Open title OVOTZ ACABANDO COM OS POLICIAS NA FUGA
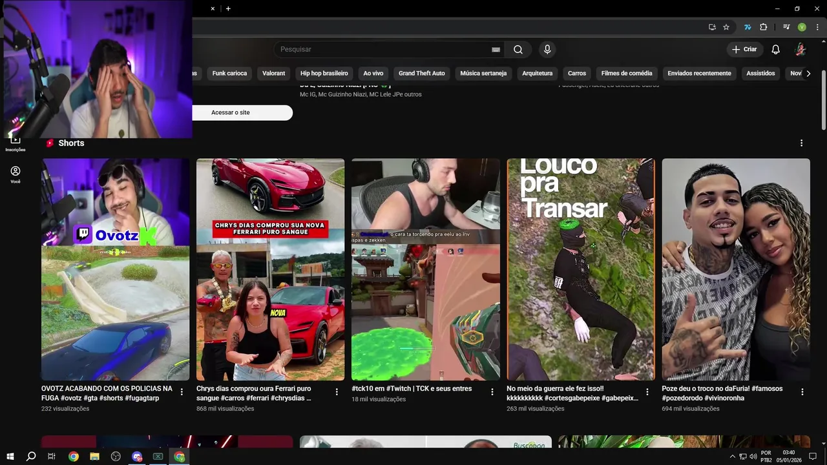The image size is (827, 465). pyautogui.click(x=107, y=393)
